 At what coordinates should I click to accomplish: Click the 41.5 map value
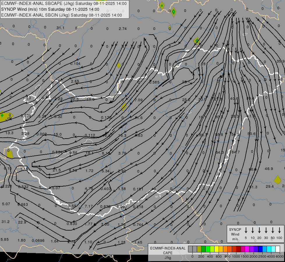pos(251,116)
